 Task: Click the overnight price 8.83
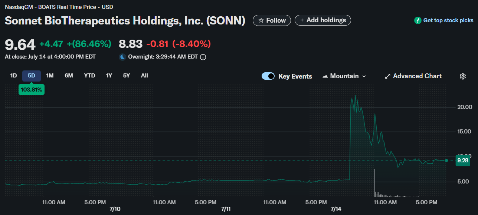point(131,44)
